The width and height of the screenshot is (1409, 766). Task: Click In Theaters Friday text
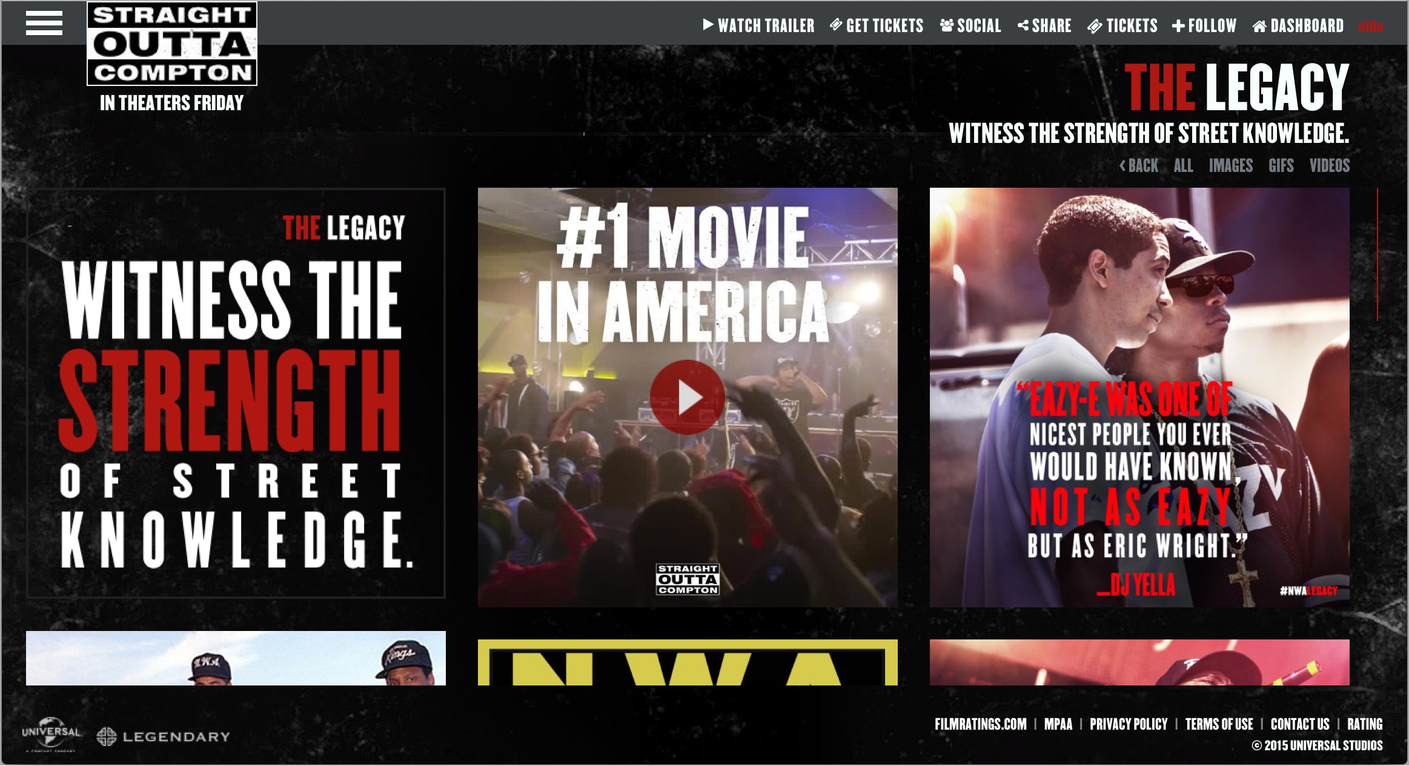point(172,103)
